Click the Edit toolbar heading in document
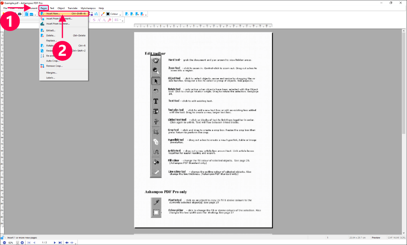Viewport: 407px width, 245px height. tap(155, 53)
